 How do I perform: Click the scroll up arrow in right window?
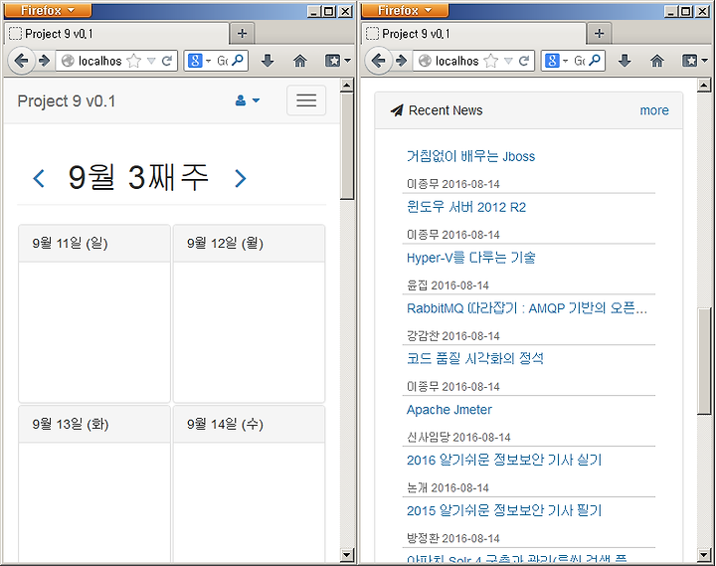pyautogui.click(x=704, y=85)
